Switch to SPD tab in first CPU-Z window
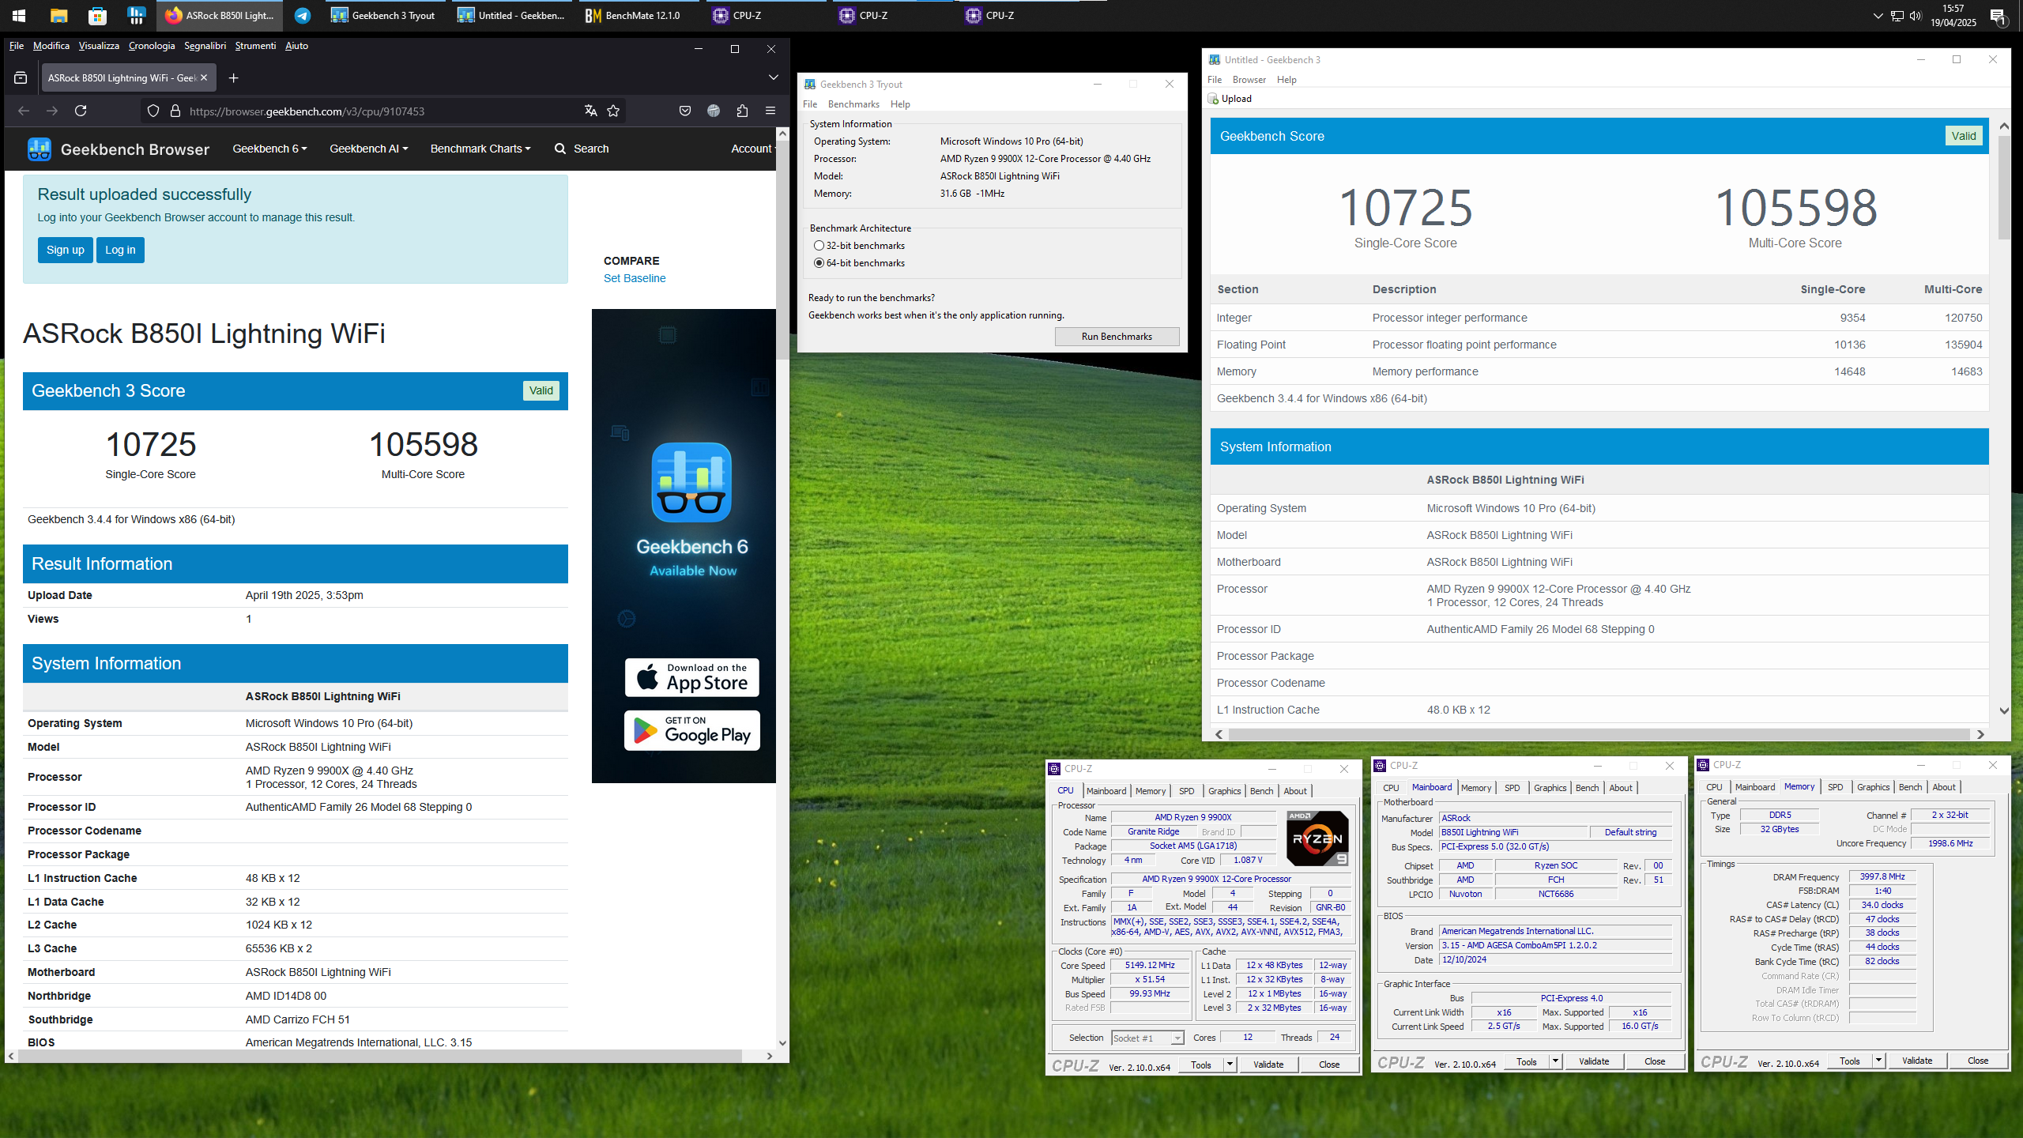This screenshot has height=1138, width=2023. point(1186,791)
